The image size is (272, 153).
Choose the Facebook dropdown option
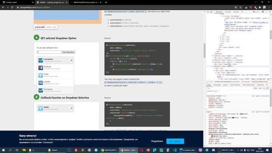point(55,68)
